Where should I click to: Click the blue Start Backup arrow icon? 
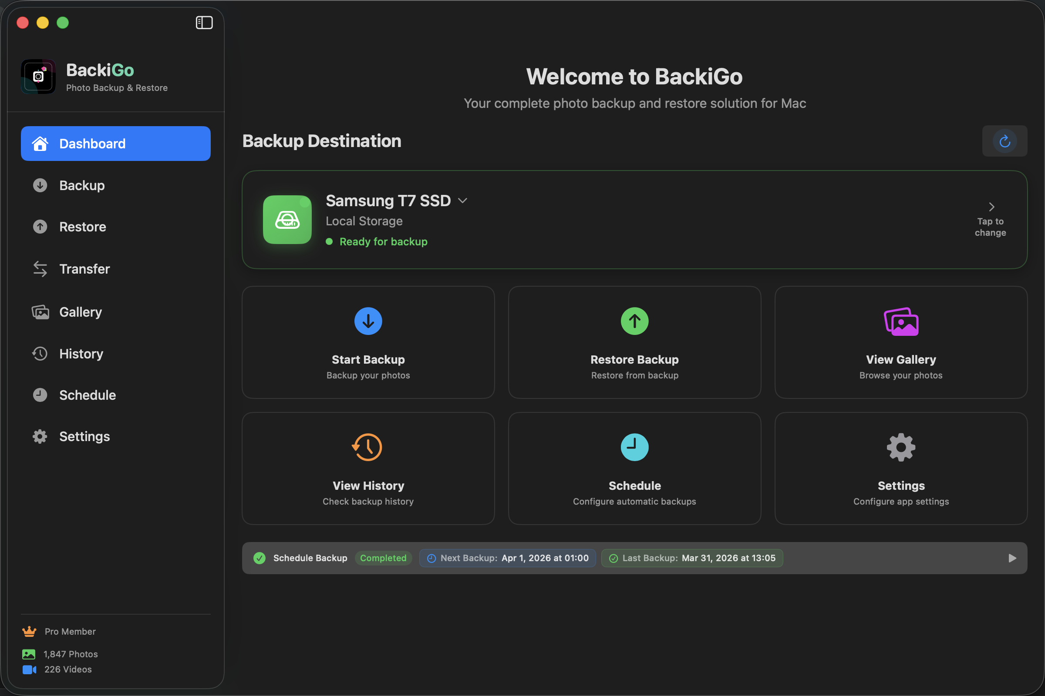tap(368, 321)
